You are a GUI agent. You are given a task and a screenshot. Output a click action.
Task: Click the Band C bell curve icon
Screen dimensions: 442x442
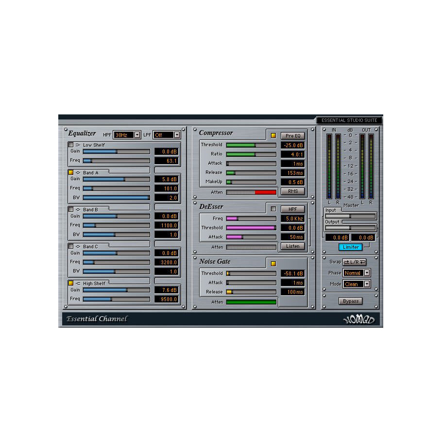coord(78,246)
